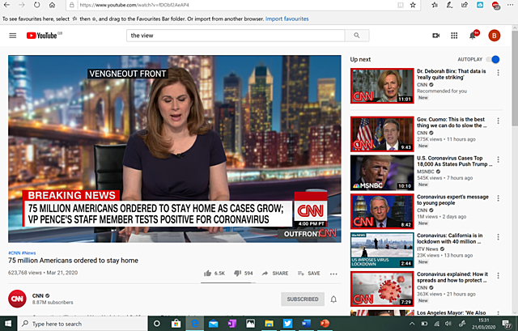Click the Import favourites link
Screen dimensions: 518x331
[287, 19]
